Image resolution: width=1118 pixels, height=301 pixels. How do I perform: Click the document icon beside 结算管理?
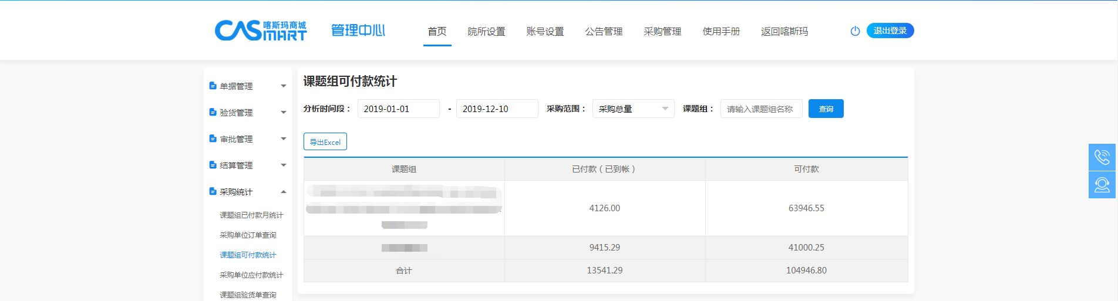point(213,165)
